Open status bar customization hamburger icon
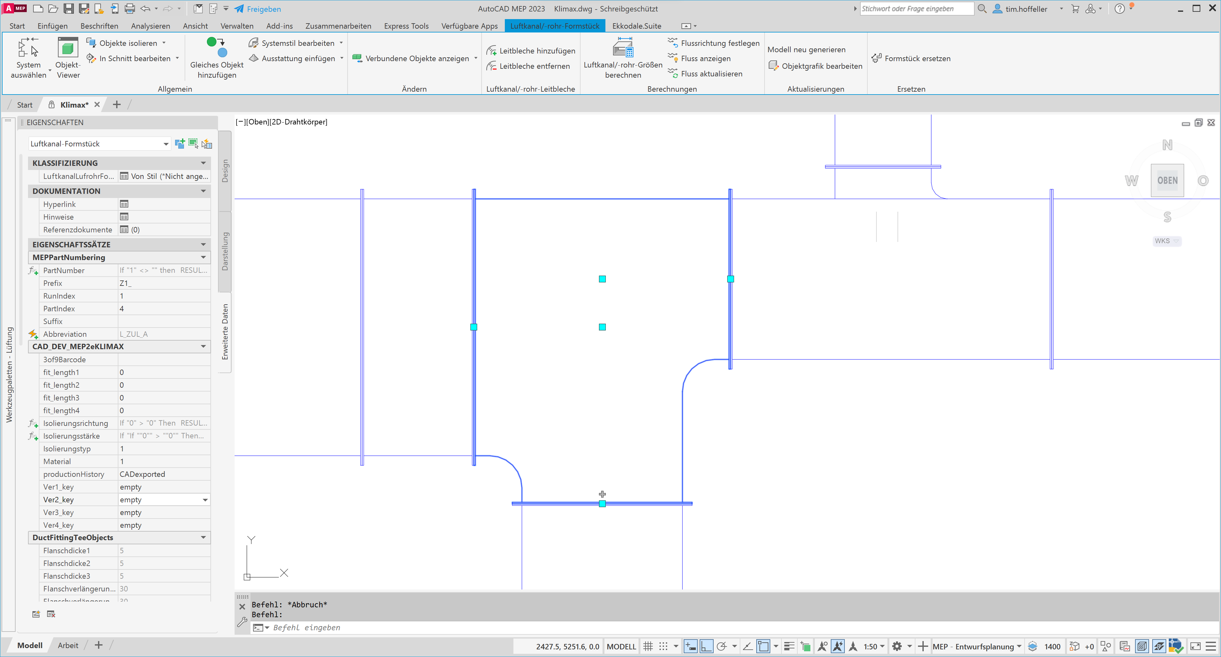This screenshot has width=1221, height=657. [x=1211, y=646]
